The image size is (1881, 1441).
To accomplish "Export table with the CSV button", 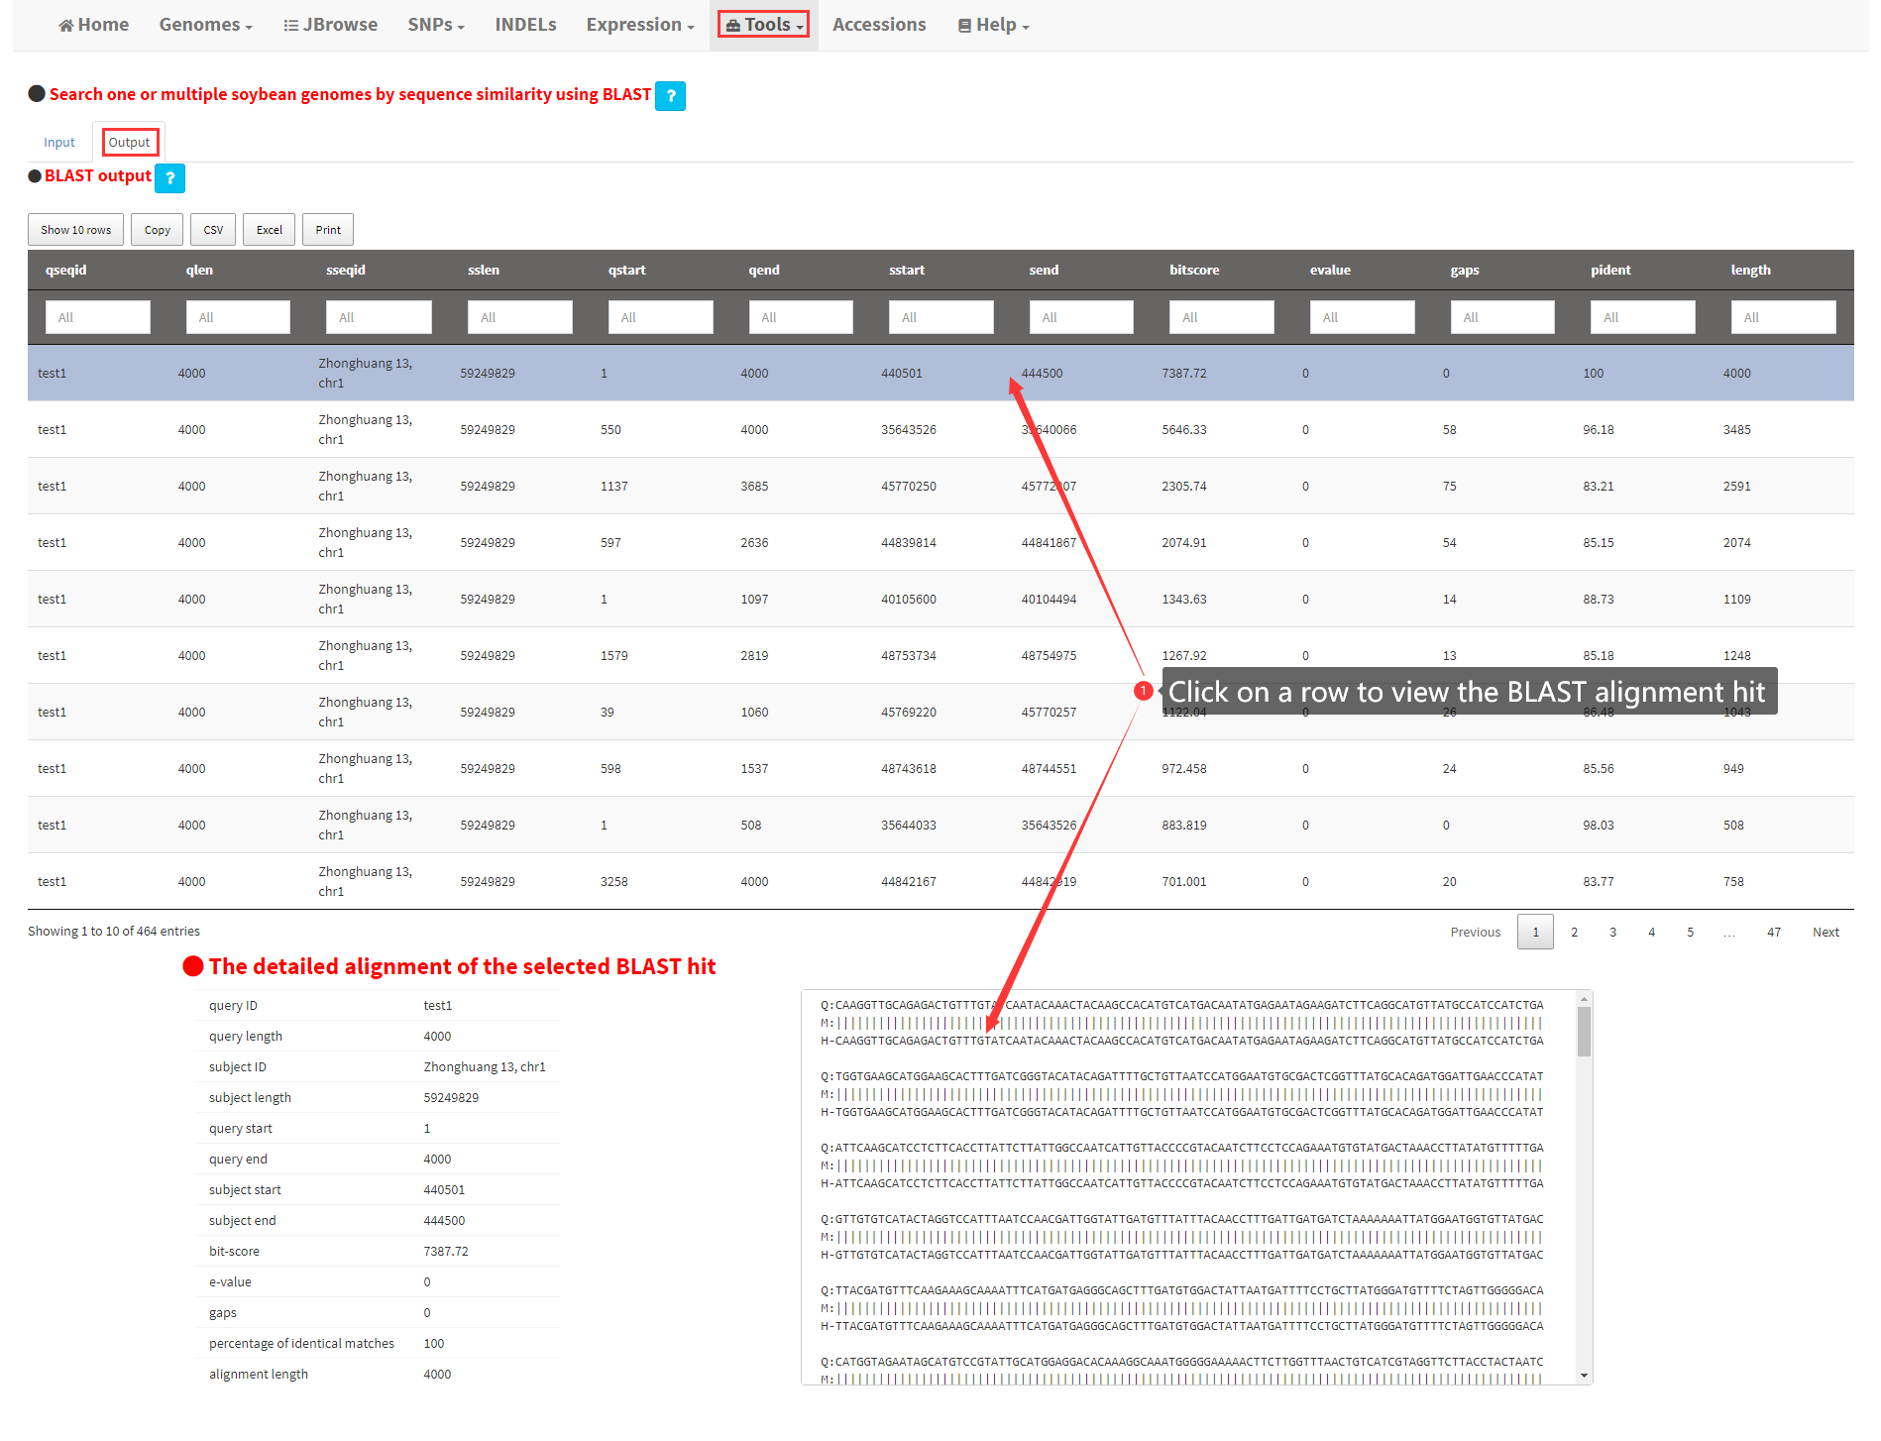I will click(213, 230).
